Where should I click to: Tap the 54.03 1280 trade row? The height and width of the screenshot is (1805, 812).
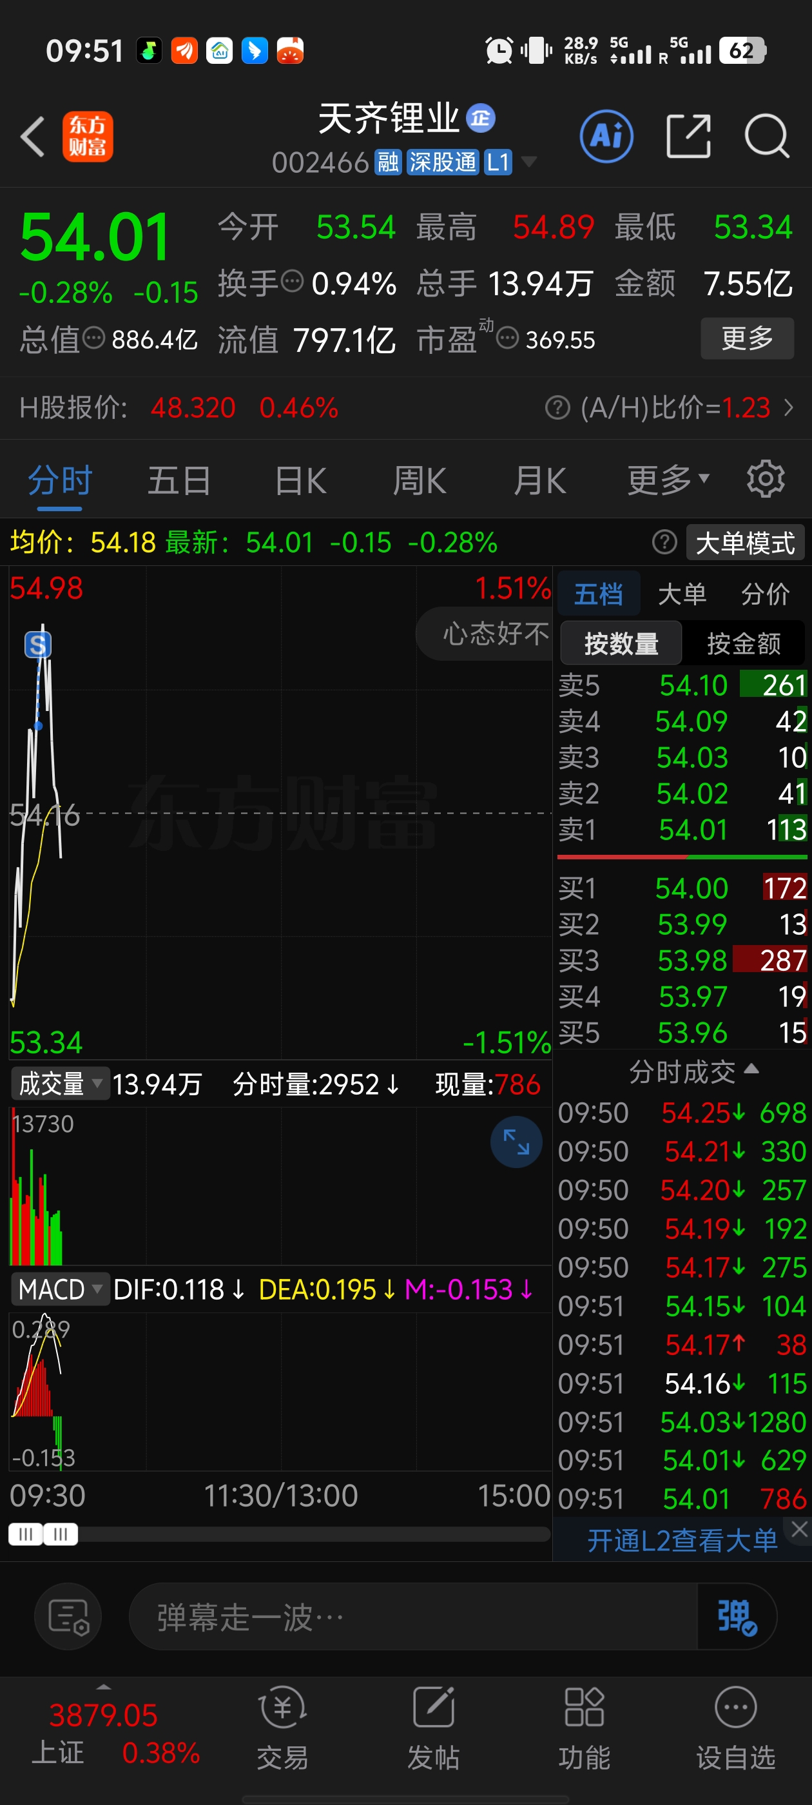point(682,1423)
